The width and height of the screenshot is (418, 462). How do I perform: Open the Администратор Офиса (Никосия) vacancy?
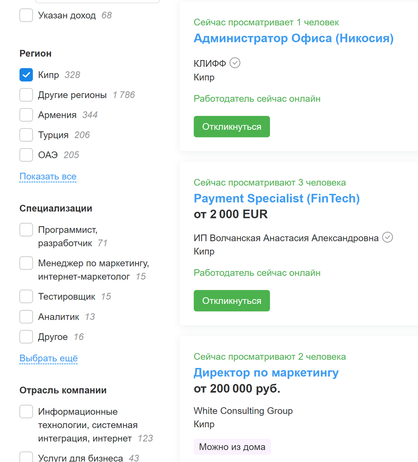293,38
